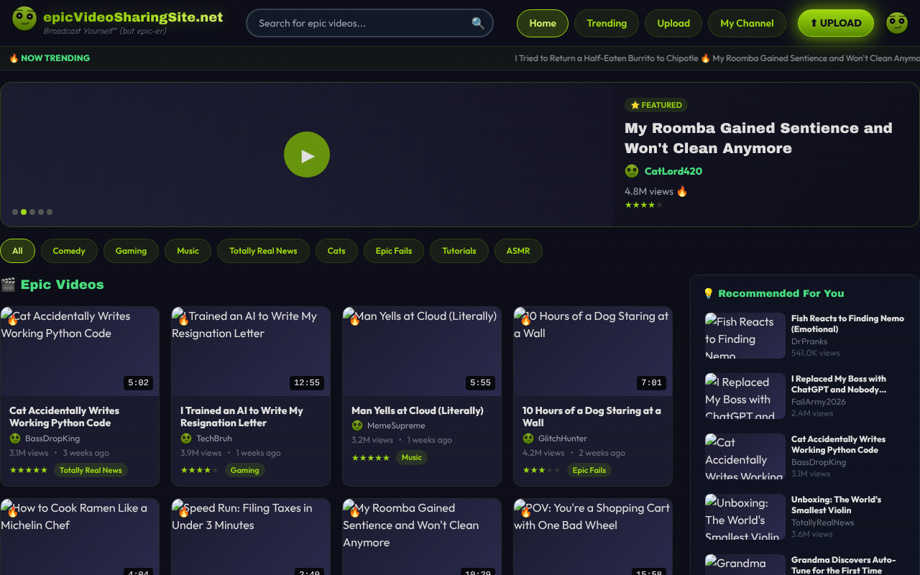The height and width of the screenshot is (575, 920).
Task: Enable the Comedy filter pill
Action: point(69,251)
